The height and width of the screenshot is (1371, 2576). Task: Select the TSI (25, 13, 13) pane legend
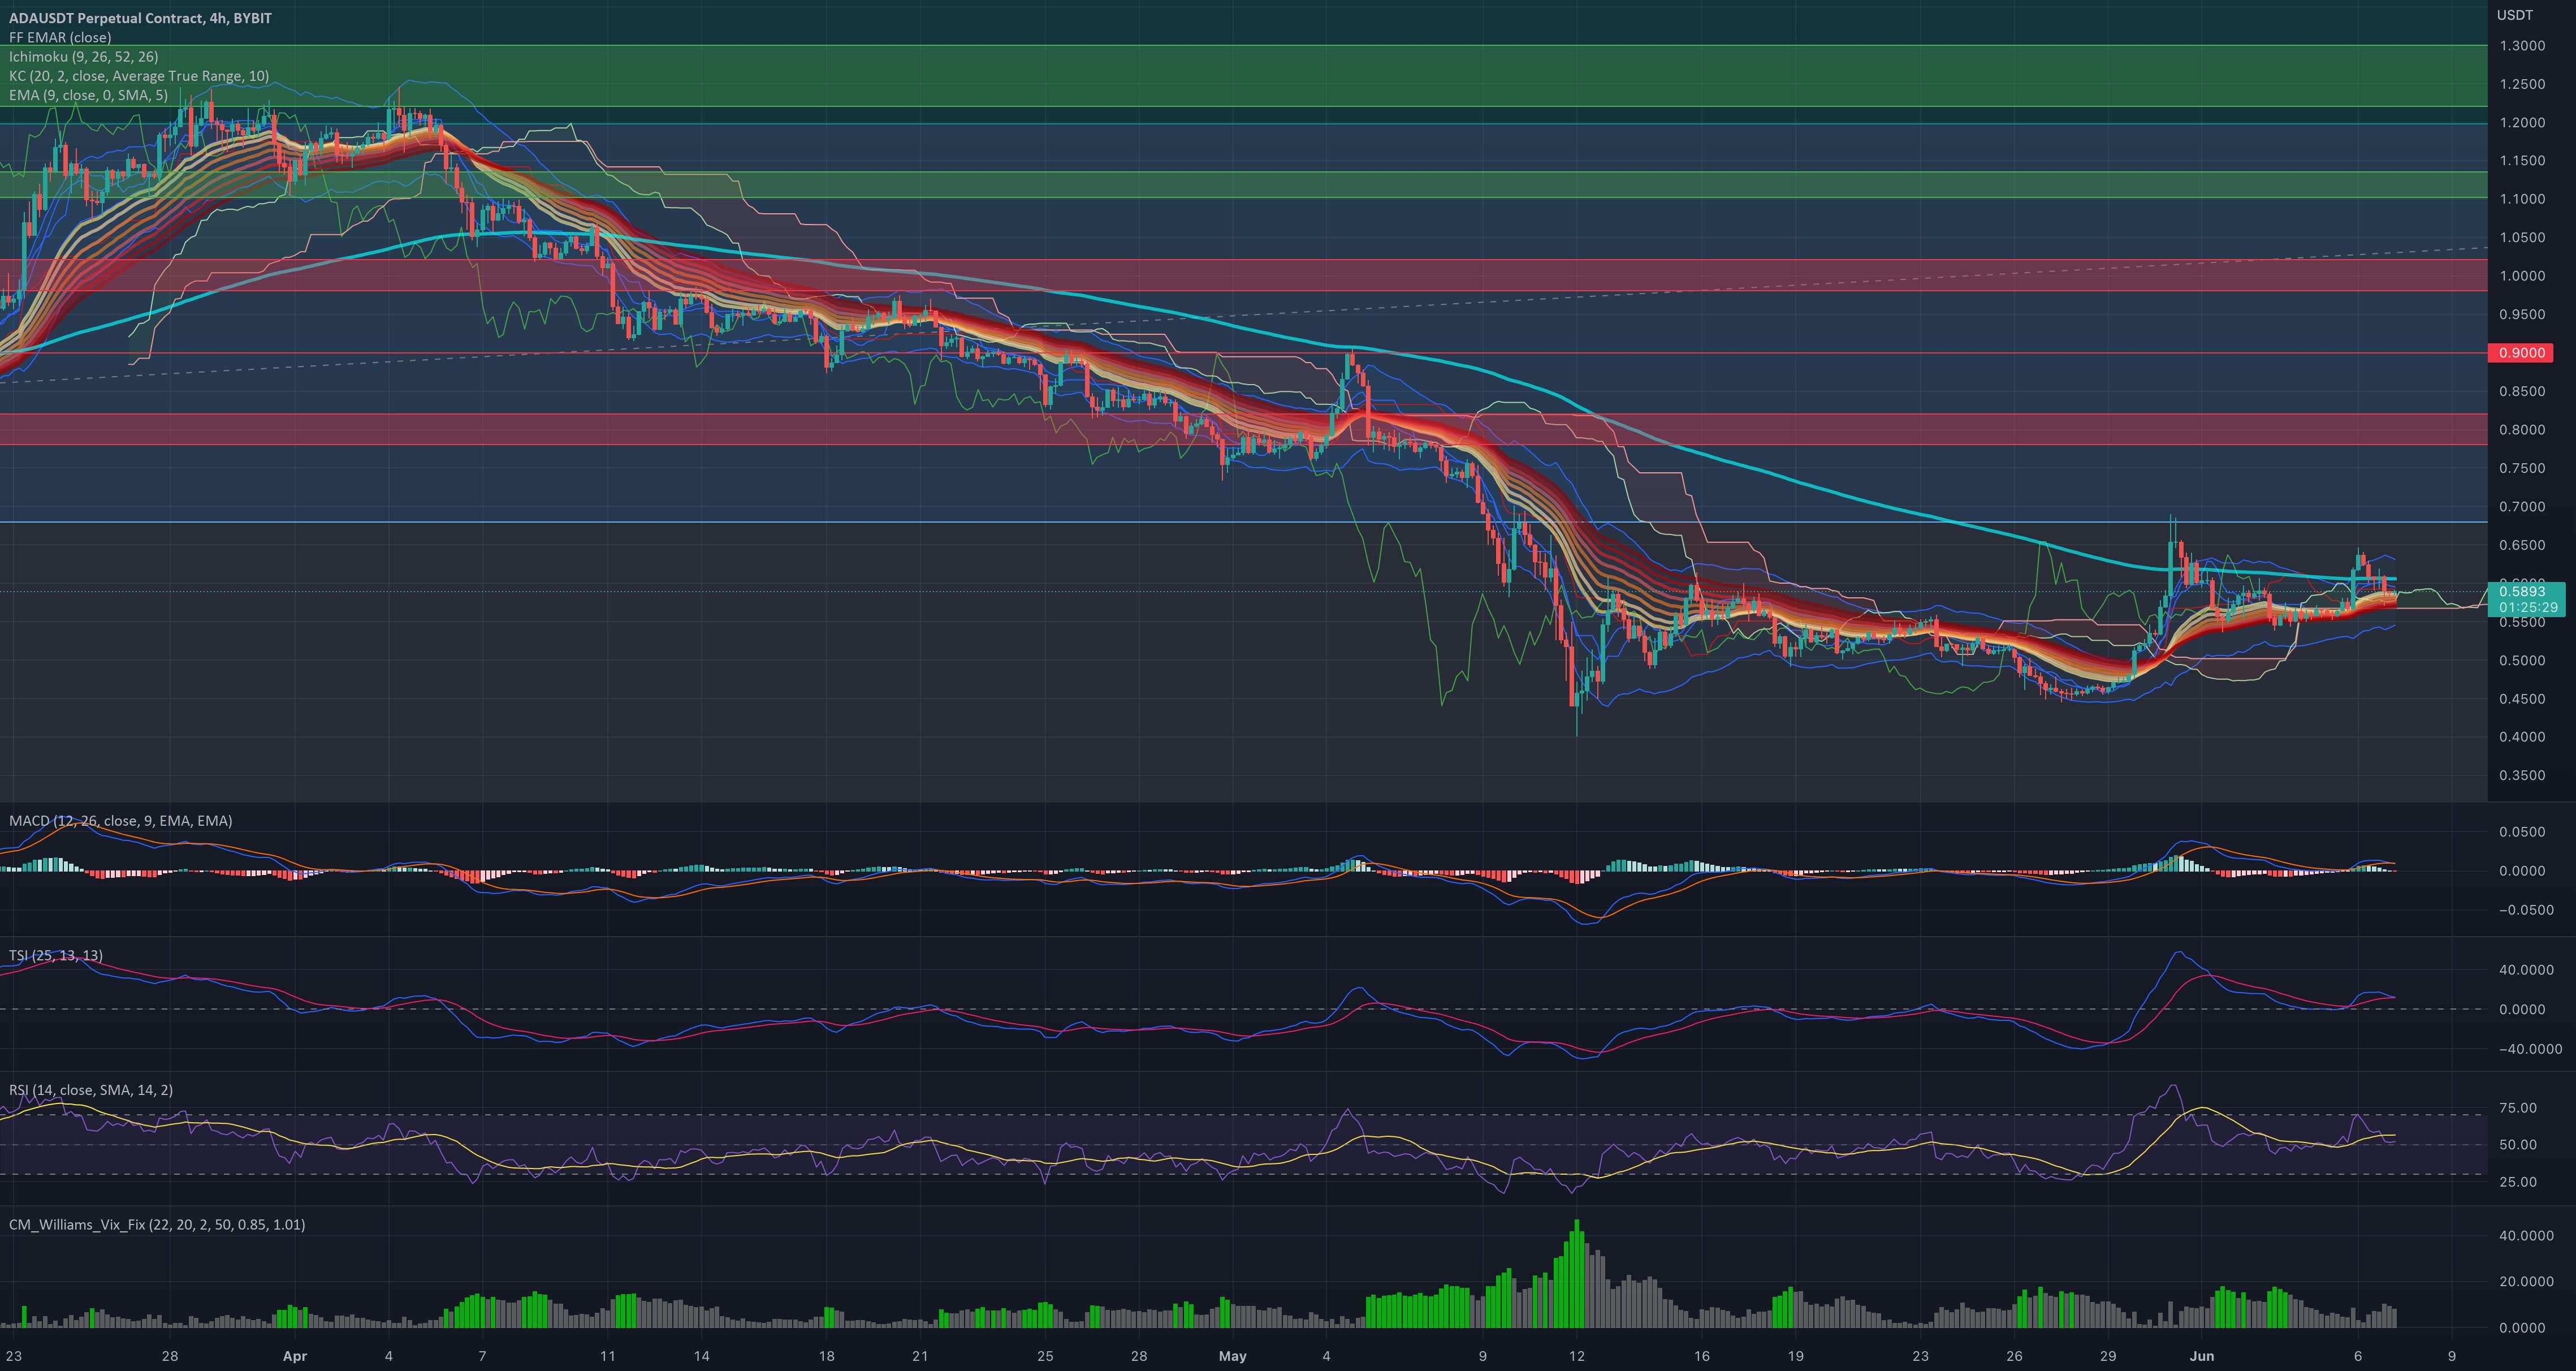pyautogui.click(x=56, y=956)
